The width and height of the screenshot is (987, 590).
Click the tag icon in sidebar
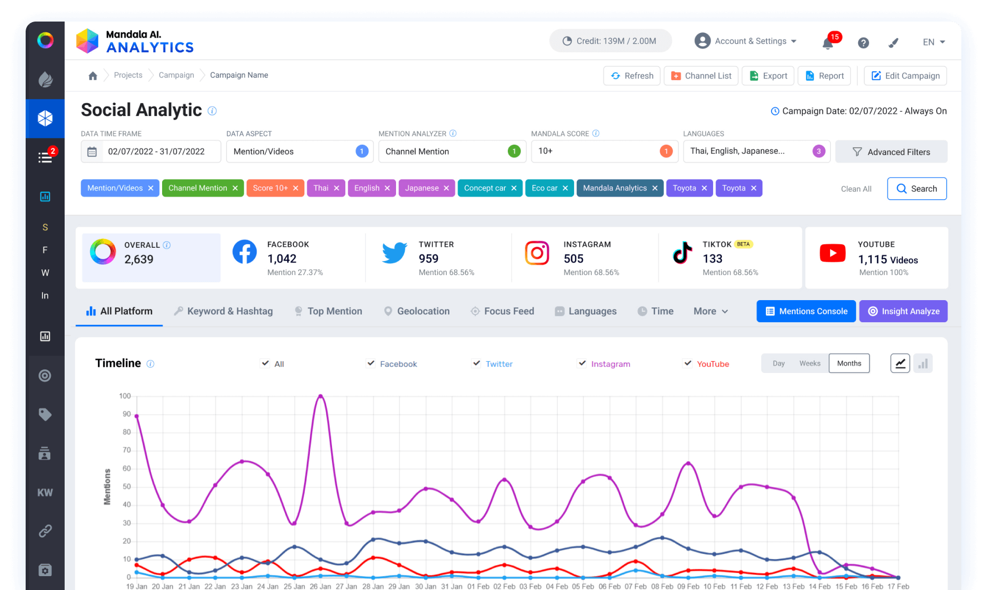45,415
